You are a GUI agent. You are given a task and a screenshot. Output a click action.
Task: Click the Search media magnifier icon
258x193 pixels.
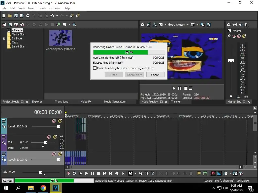(74, 25)
